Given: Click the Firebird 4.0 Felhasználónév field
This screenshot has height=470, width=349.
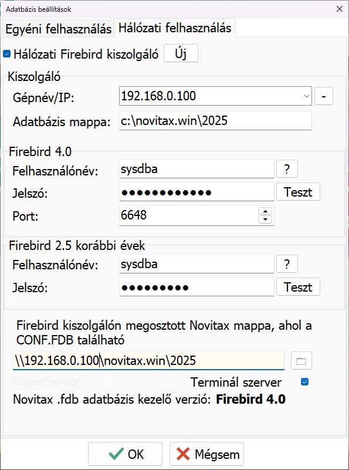Looking at the screenshot, I should point(196,169).
